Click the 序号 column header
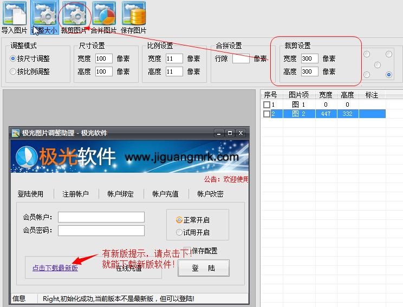The width and height of the screenshot is (403, 307). pyautogui.click(x=272, y=95)
